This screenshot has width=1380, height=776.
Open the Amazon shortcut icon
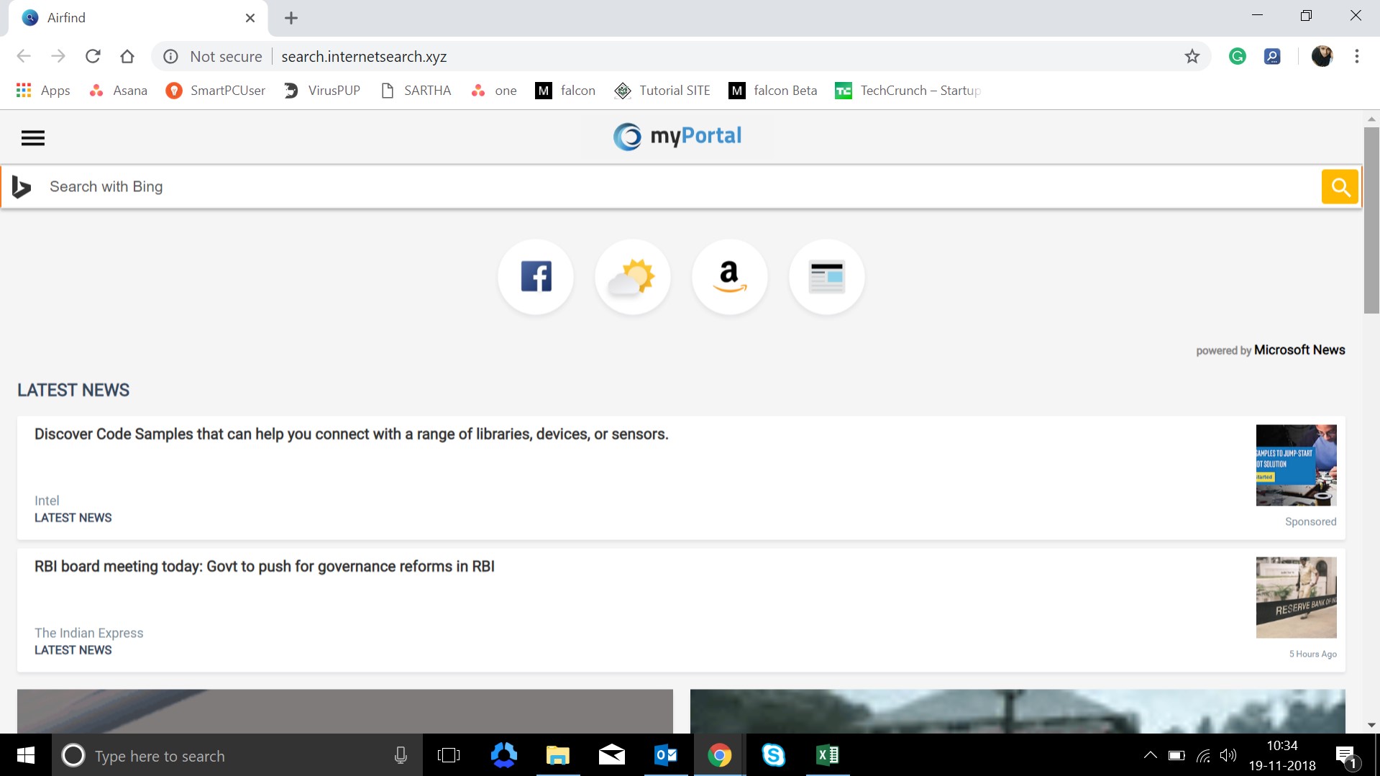click(x=729, y=276)
